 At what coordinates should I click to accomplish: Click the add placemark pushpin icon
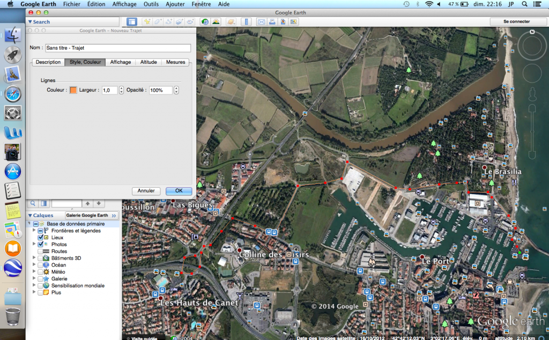146,22
